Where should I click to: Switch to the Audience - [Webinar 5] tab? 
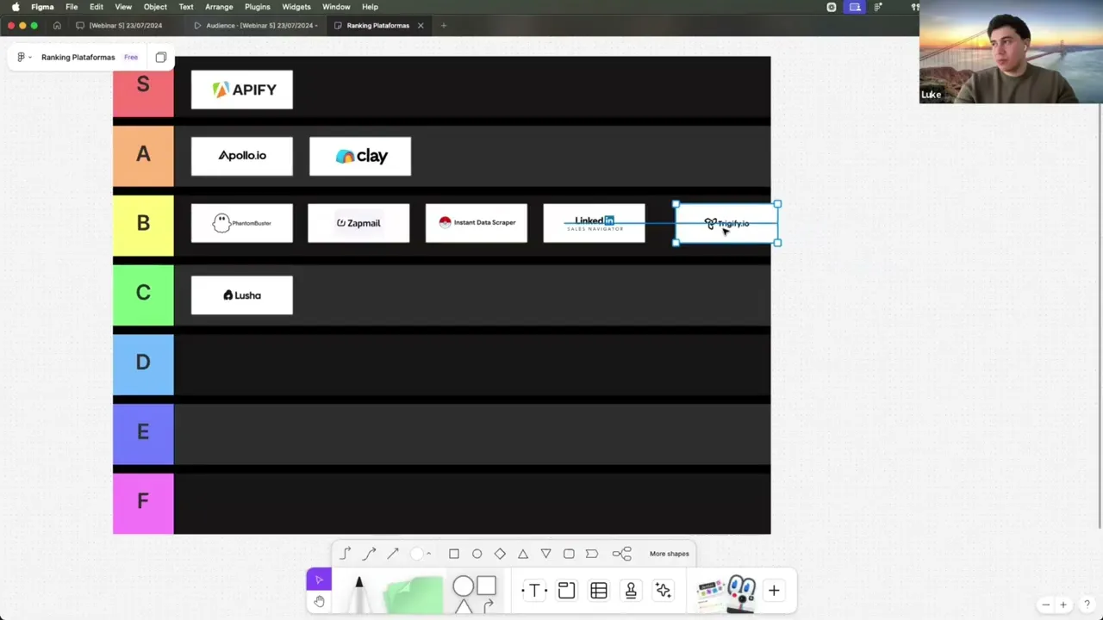255,25
